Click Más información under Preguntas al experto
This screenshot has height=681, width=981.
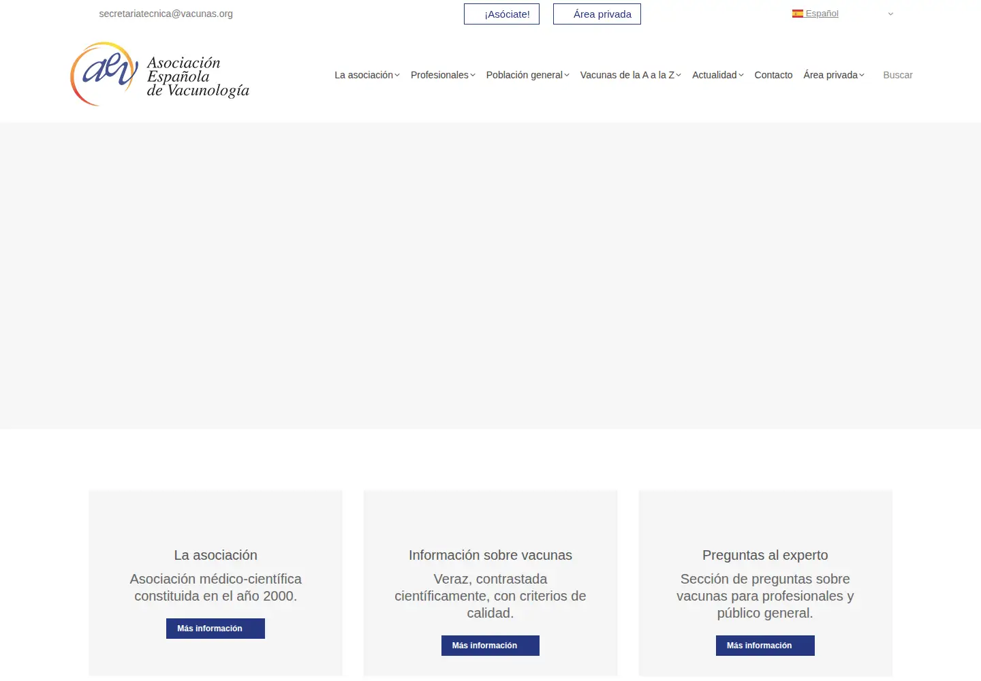point(765,646)
